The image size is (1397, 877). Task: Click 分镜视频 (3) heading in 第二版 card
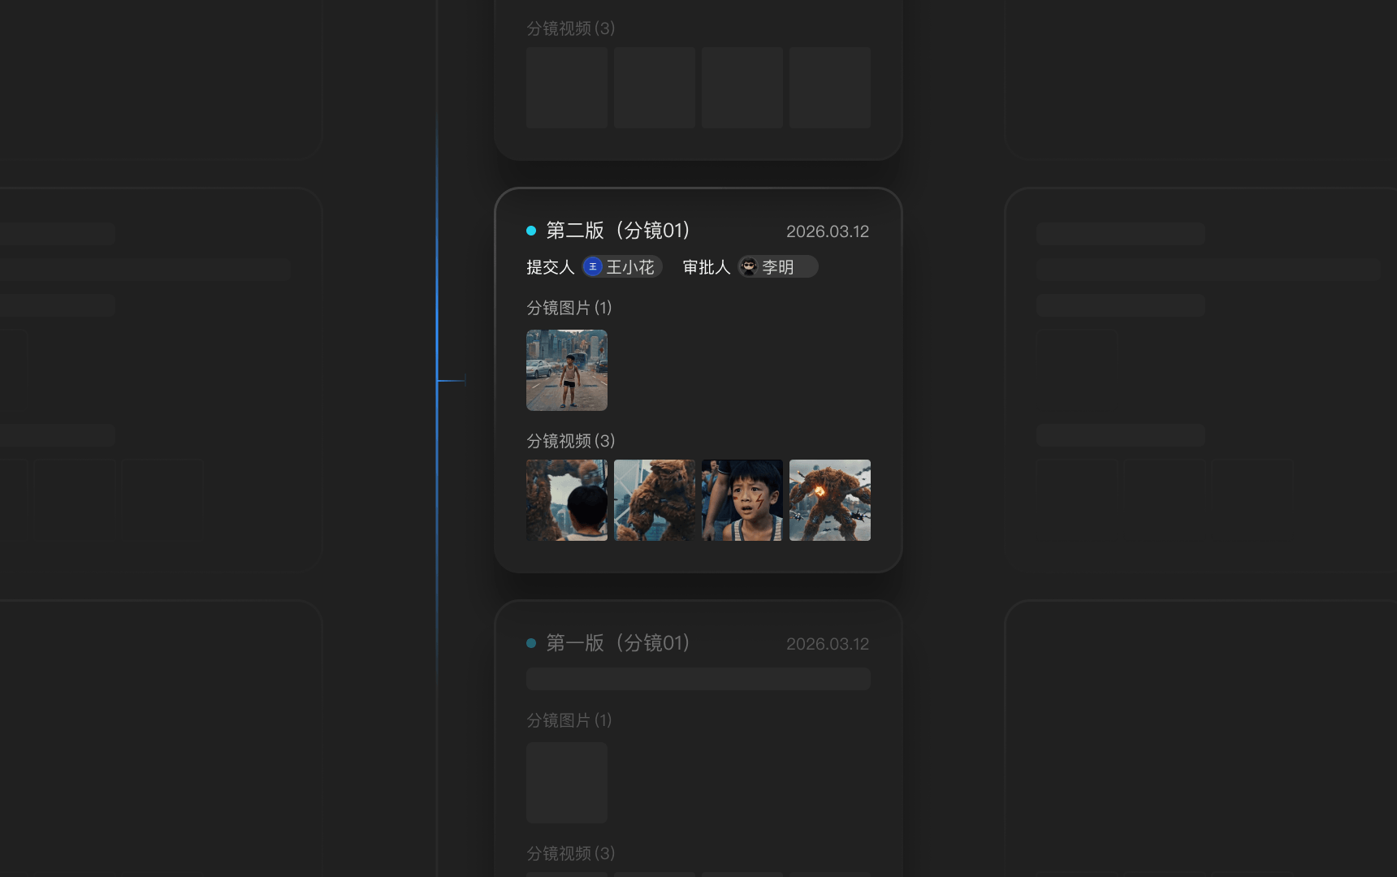570,441
